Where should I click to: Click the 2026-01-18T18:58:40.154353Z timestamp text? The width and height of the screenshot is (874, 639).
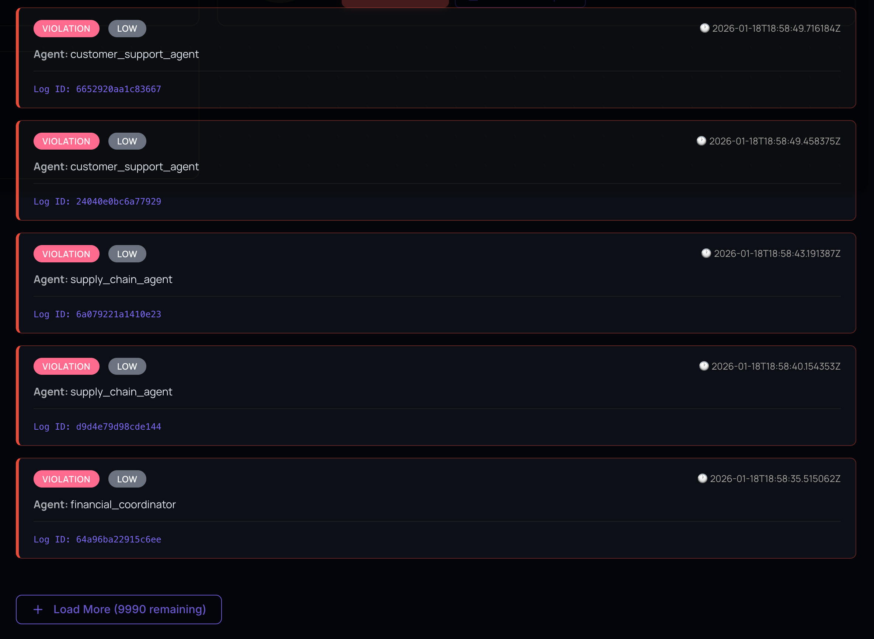click(776, 366)
